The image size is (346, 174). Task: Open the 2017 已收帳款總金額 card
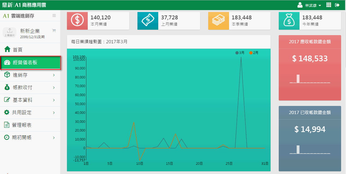310,139
